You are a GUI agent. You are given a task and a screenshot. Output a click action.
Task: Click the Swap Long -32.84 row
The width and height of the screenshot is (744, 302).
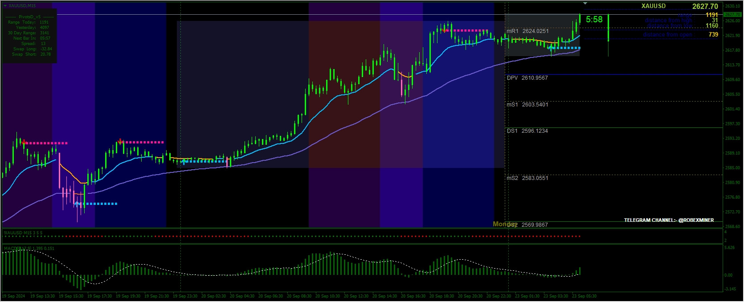click(x=33, y=49)
